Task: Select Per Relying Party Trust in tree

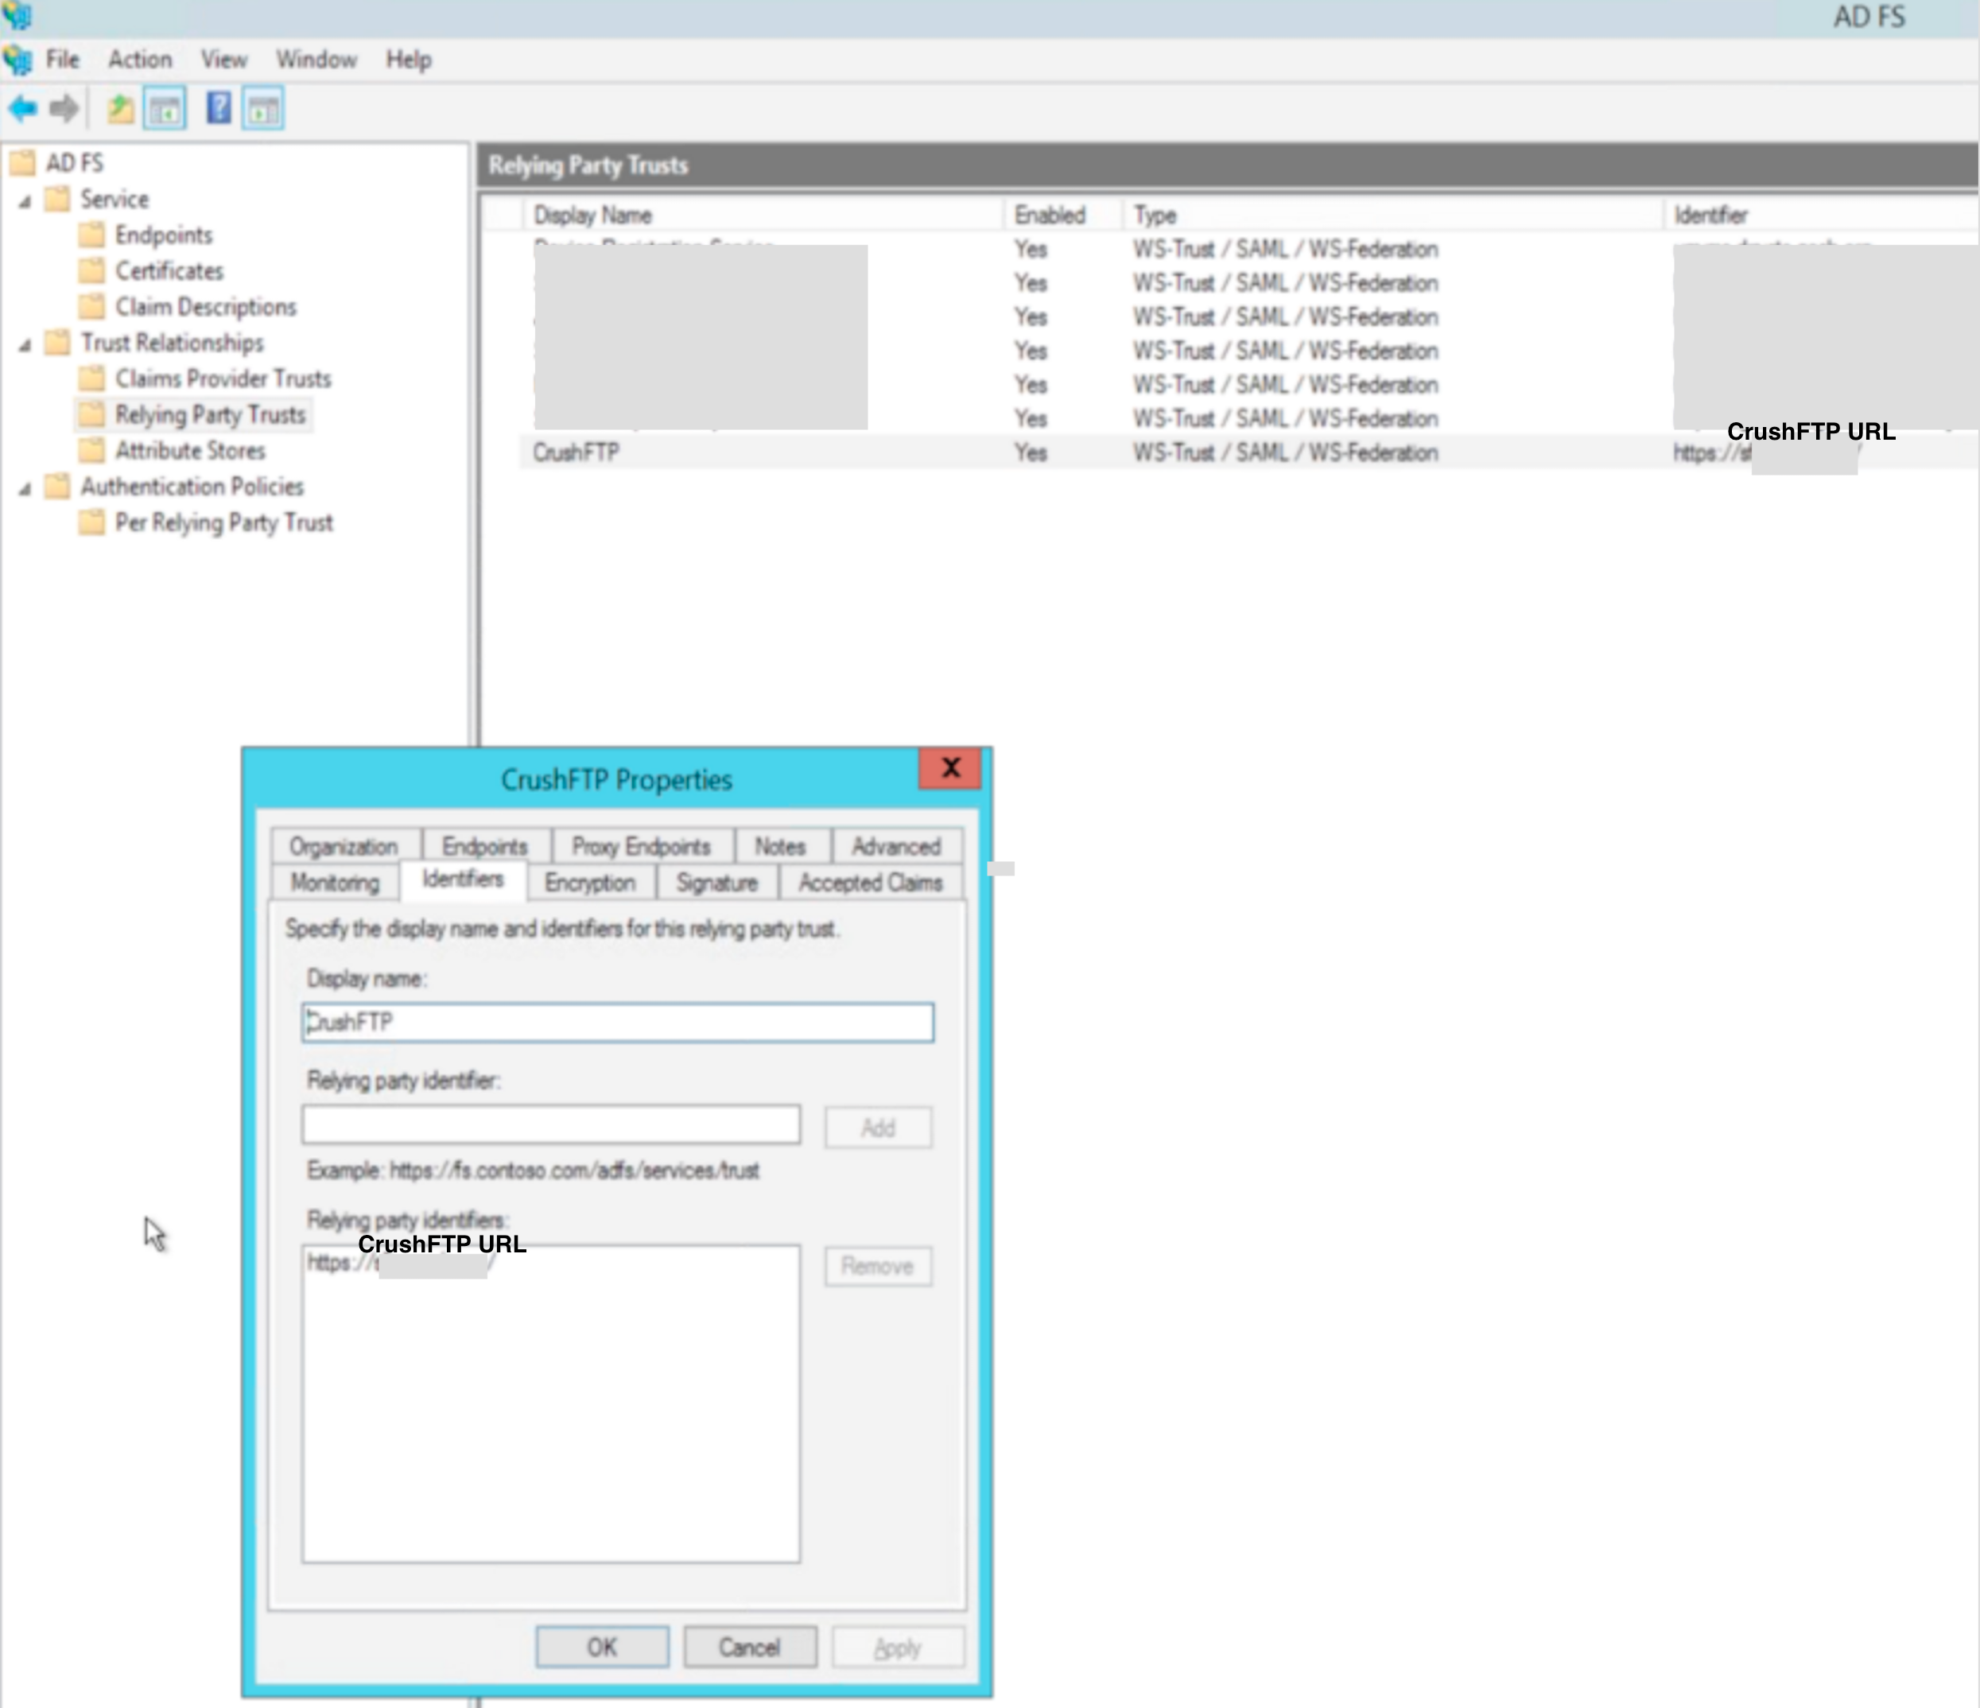Action: click(x=224, y=522)
